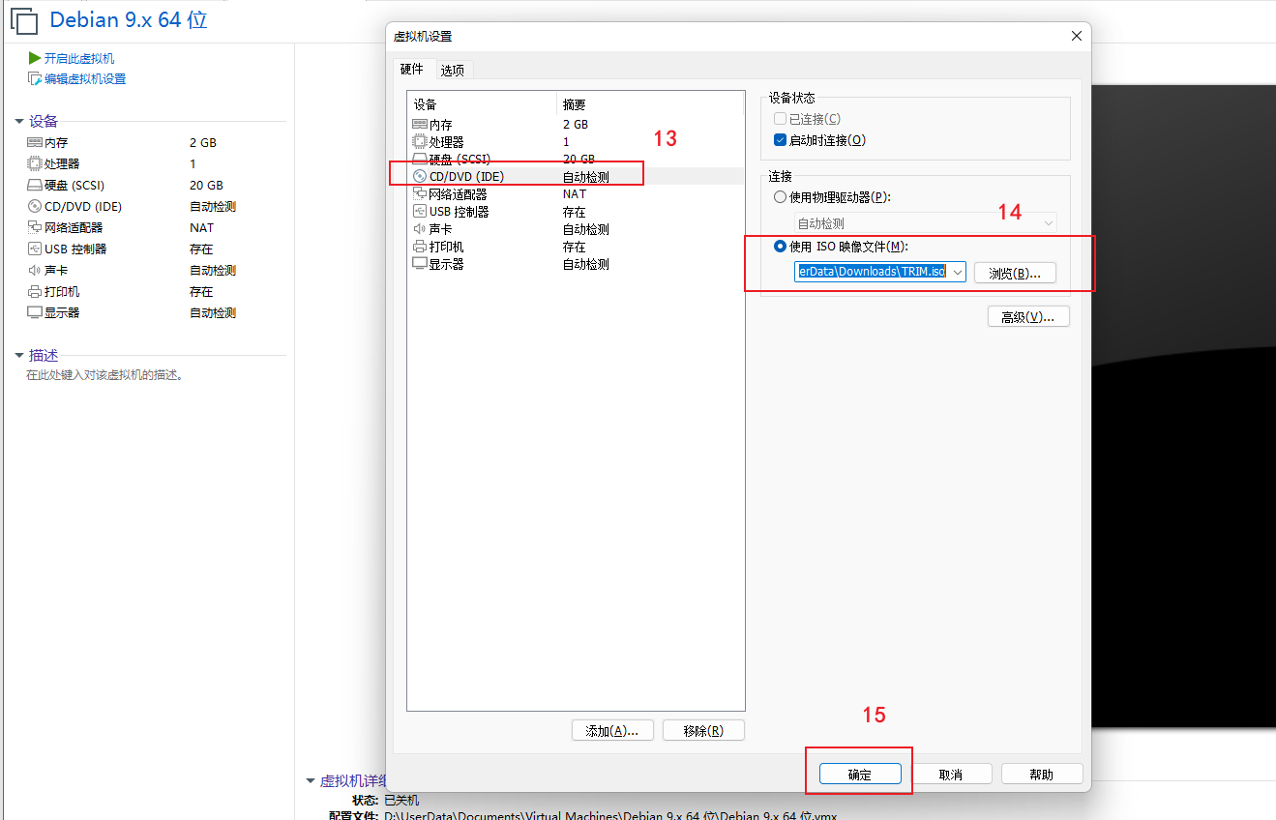Choose the 使用 ISO 映像文件 radio button
1276x820 pixels.
pos(781,247)
